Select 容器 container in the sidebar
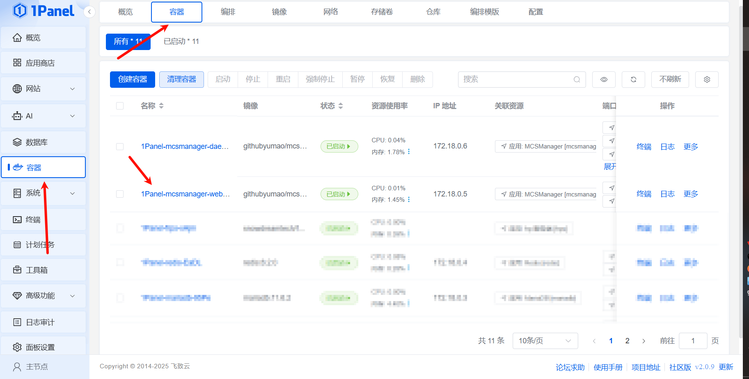 (43, 167)
